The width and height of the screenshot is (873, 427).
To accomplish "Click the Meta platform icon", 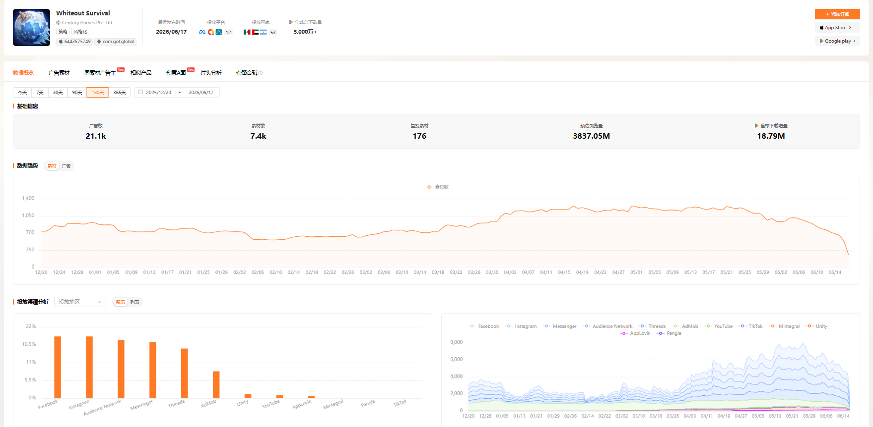I will [202, 32].
